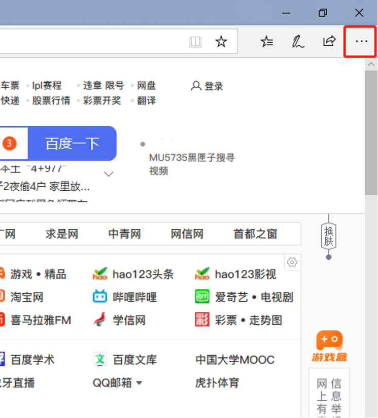378x418 pixels.
Task: Click the vertical scrollbar thumb
Action: click(x=371, y=132)
